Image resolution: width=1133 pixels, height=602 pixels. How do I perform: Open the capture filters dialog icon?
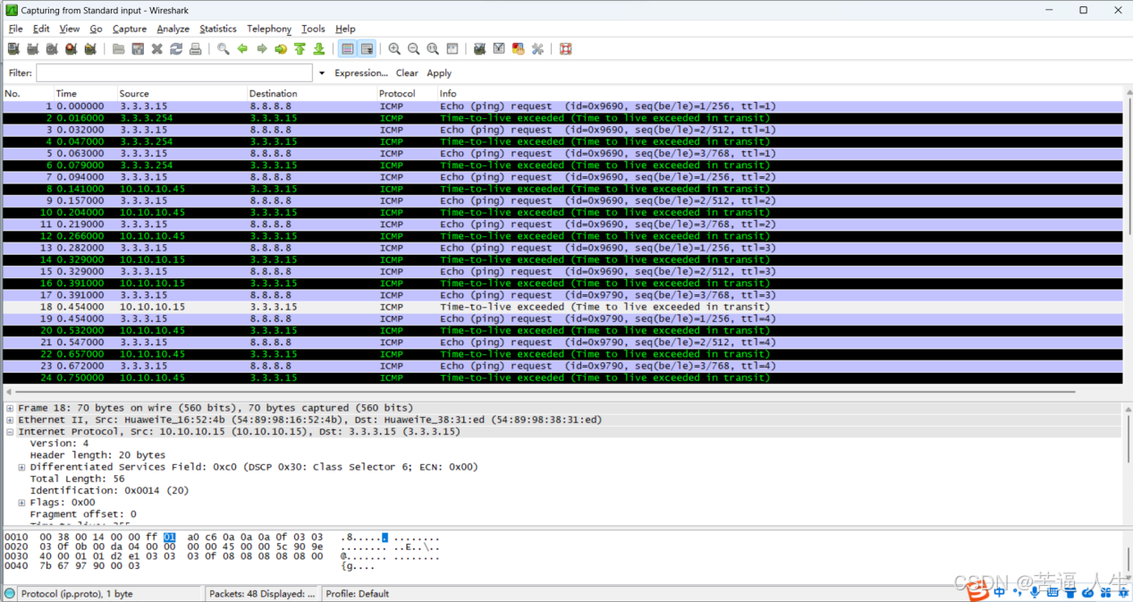coord(480,49)
